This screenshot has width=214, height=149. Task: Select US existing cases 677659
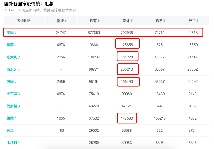click(94, 33)
